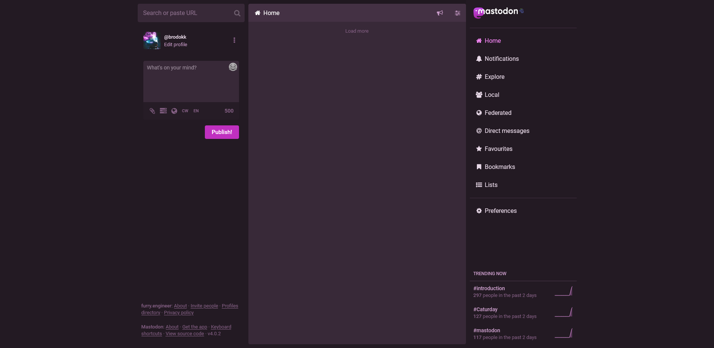Go to Notifications in the sidebar
The height and width of the screenshot is (348, 714).
[x=502, y=59]
